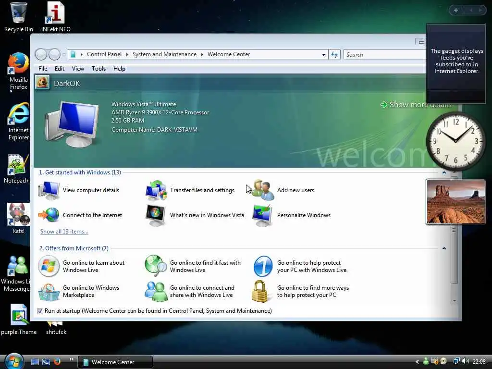Open the recent pages dropdown arrow
492x369 pixels.
[64, 55]
